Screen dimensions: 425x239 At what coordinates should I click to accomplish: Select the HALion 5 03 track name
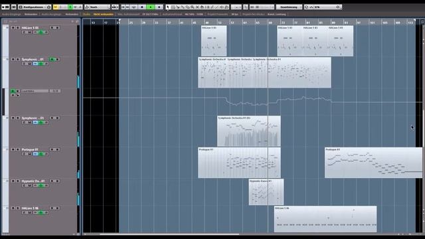[x=30, y=28]
